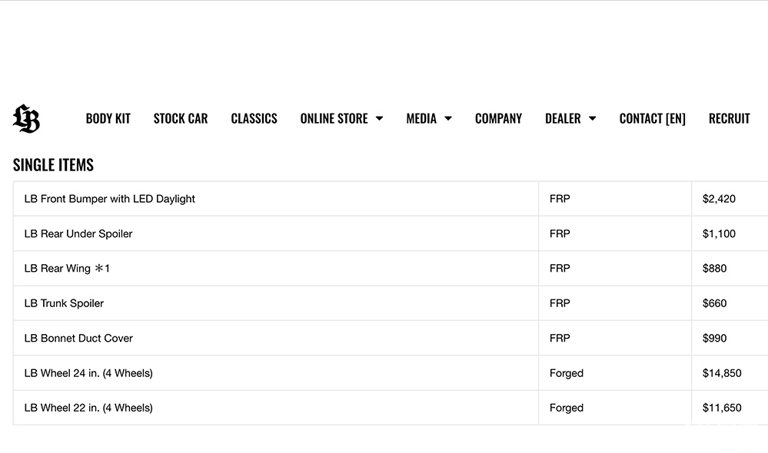The width and height of the screenshot is (768, 453).
Task: Click the Dealer menu label
Action: pos(563,118)
